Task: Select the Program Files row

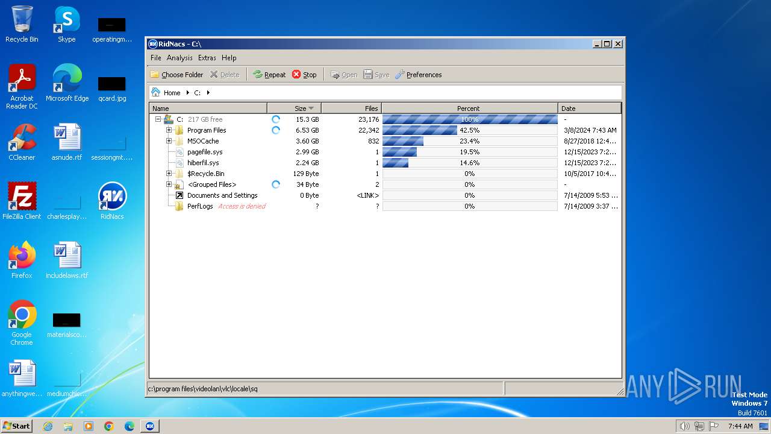Action: (x=385, y=130)
